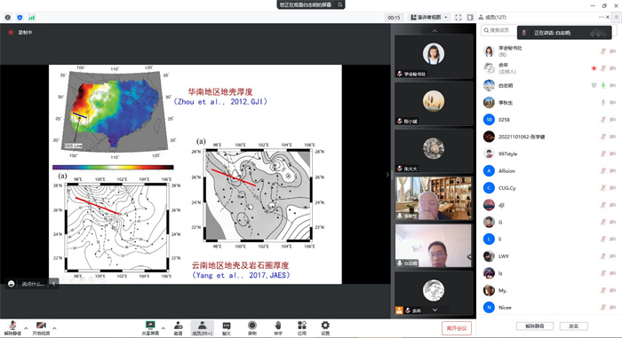
Task: Open the 设置 settings gear
Action: (x=325, y=328)
